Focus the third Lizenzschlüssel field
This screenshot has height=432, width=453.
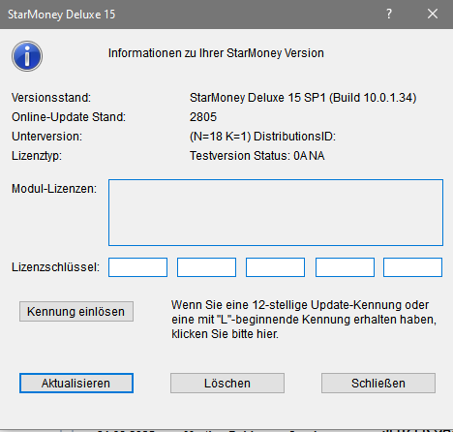pyautogui.click(x=275, y=267)
